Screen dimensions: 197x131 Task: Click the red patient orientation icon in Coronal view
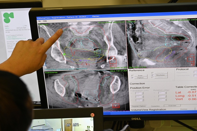pos(113,62)
